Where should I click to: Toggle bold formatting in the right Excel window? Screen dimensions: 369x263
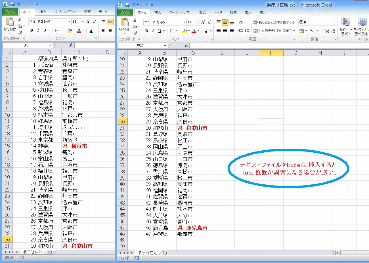click(x=146, y=31)
